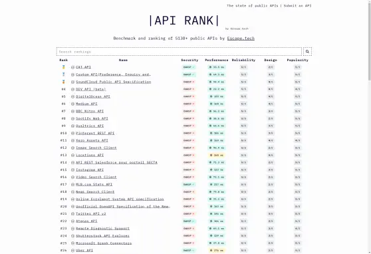Open 'The state of public APIs' link
Image resolution: width=371 pixels, height=254 pixels.
click(252, 6)
